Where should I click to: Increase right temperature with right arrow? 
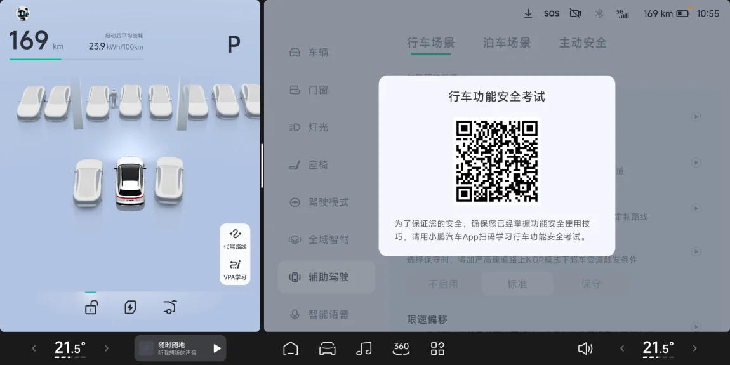pos(695,348)
